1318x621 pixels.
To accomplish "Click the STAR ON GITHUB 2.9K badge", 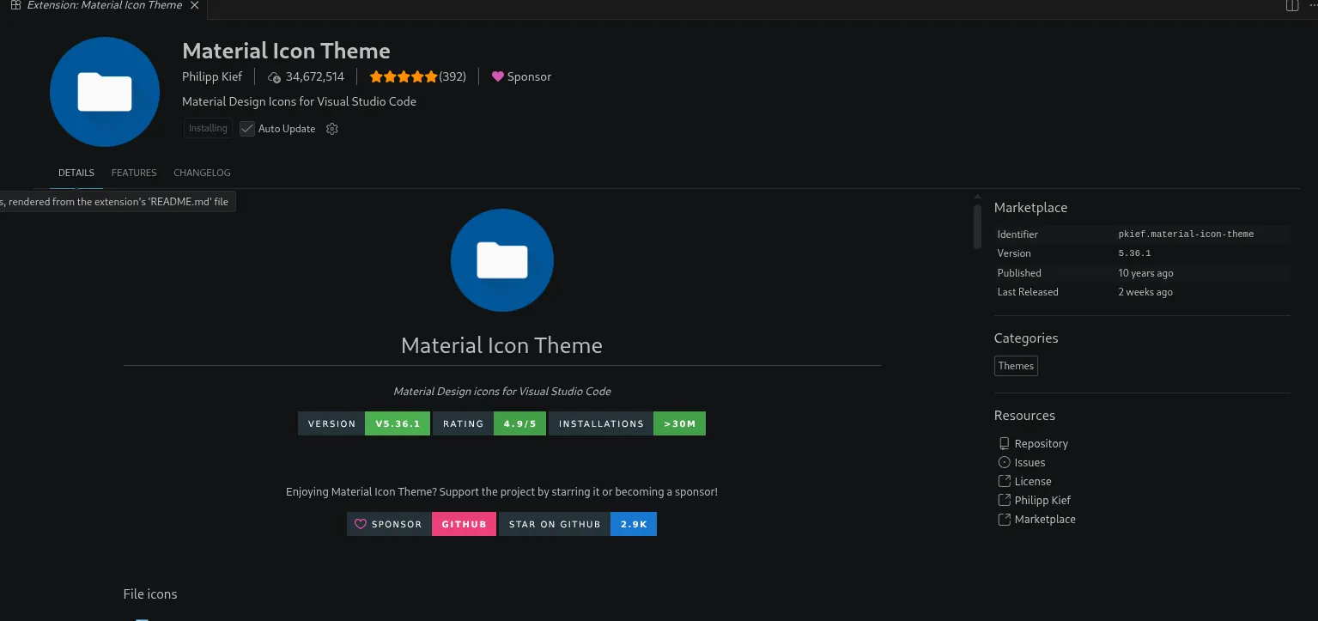I will point(578,524).
